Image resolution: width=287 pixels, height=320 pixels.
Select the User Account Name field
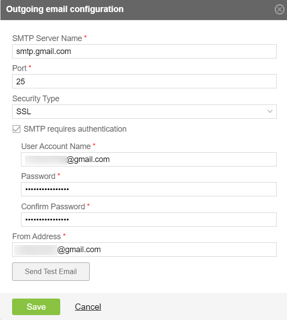pos(149,159)
